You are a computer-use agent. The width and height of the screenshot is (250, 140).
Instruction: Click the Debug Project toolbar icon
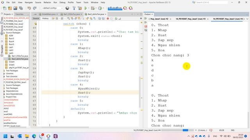click(x=93, y=8)
